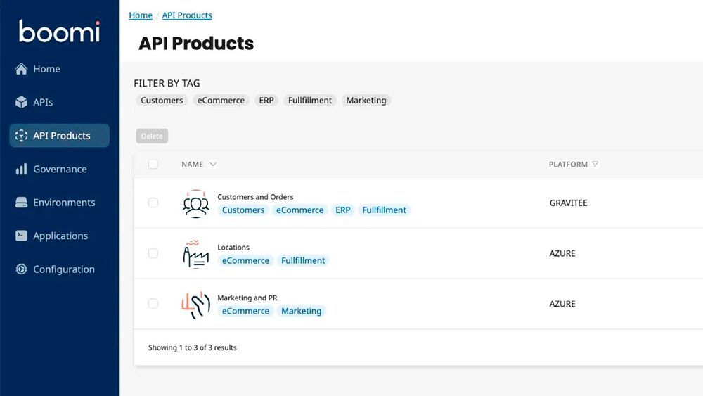The height and width of the screenshot is (396, 703).
Task: Click the Customers and Orders product icon
Action: (195, 203)
